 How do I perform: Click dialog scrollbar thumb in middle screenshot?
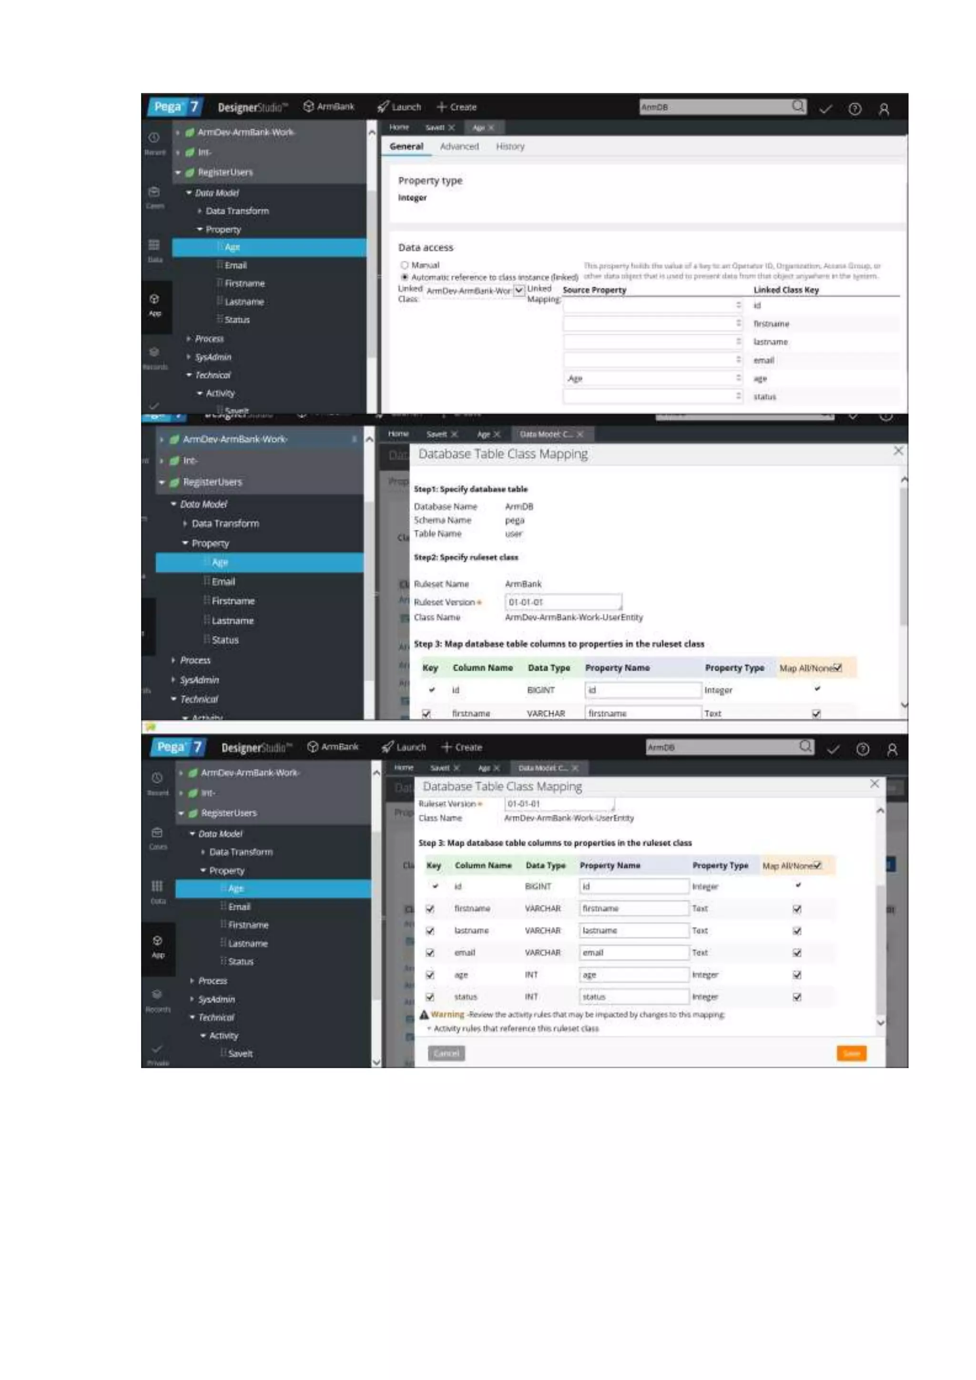click(903, 556)
